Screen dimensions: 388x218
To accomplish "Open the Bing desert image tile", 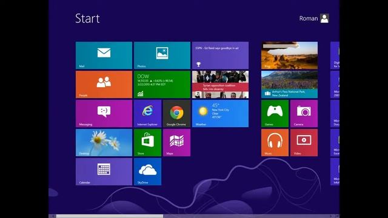I will pos(290,55).
